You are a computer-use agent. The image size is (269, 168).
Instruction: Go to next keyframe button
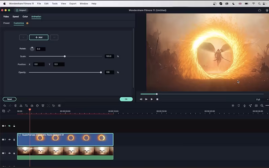click(x=54, y=37)
